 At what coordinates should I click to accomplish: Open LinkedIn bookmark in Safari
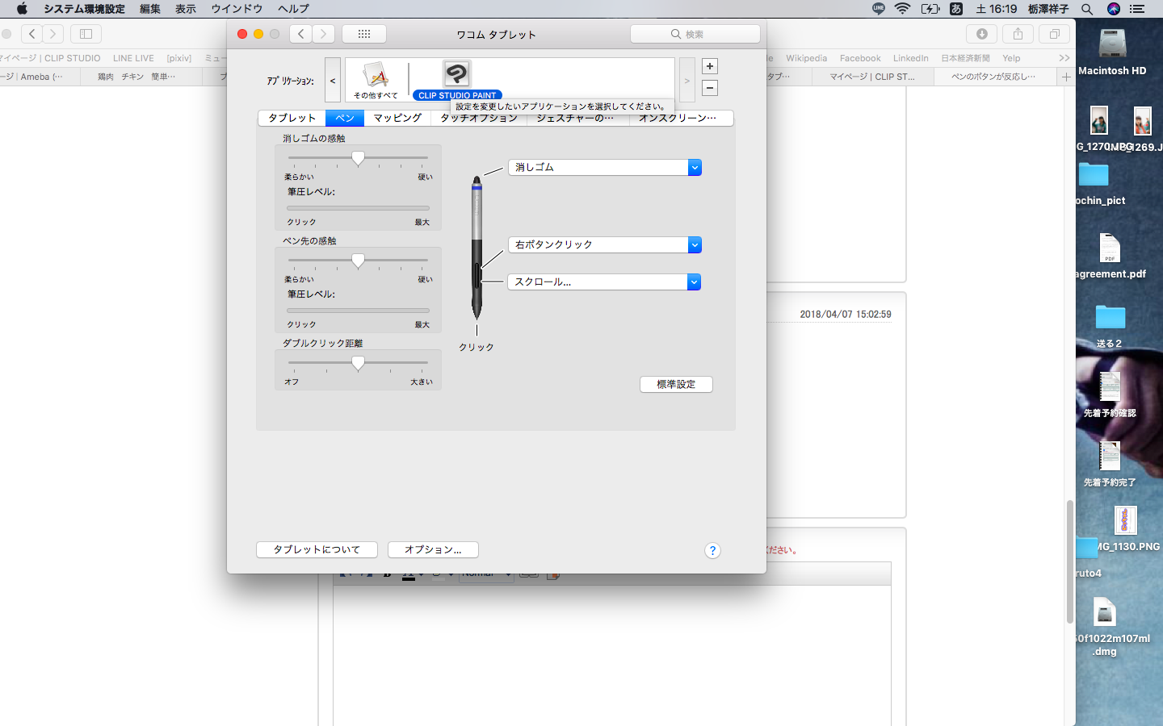(911, 58)
